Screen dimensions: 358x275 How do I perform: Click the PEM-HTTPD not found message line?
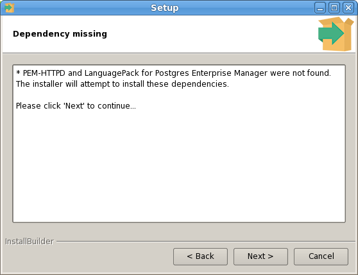(x=173, y=73)
